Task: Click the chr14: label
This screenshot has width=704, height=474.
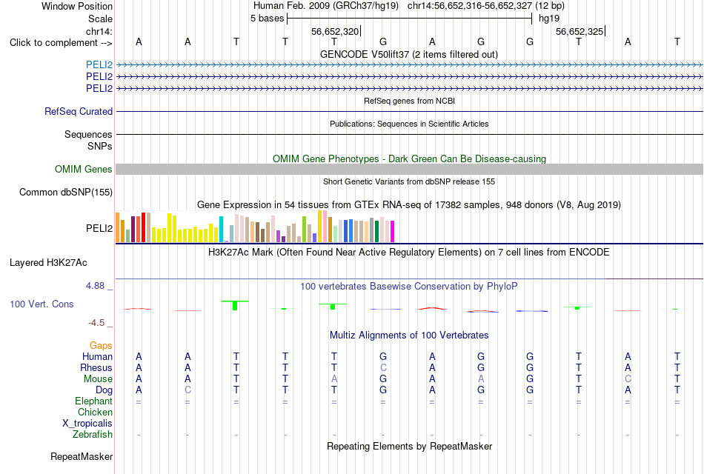Action: 99,31
